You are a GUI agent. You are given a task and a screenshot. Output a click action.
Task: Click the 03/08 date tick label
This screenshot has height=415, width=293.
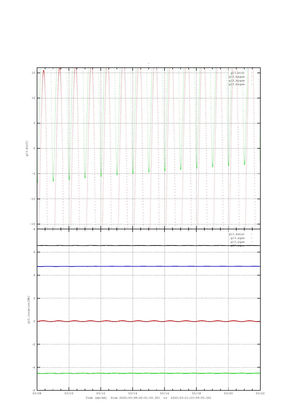(x=37, y=393)
